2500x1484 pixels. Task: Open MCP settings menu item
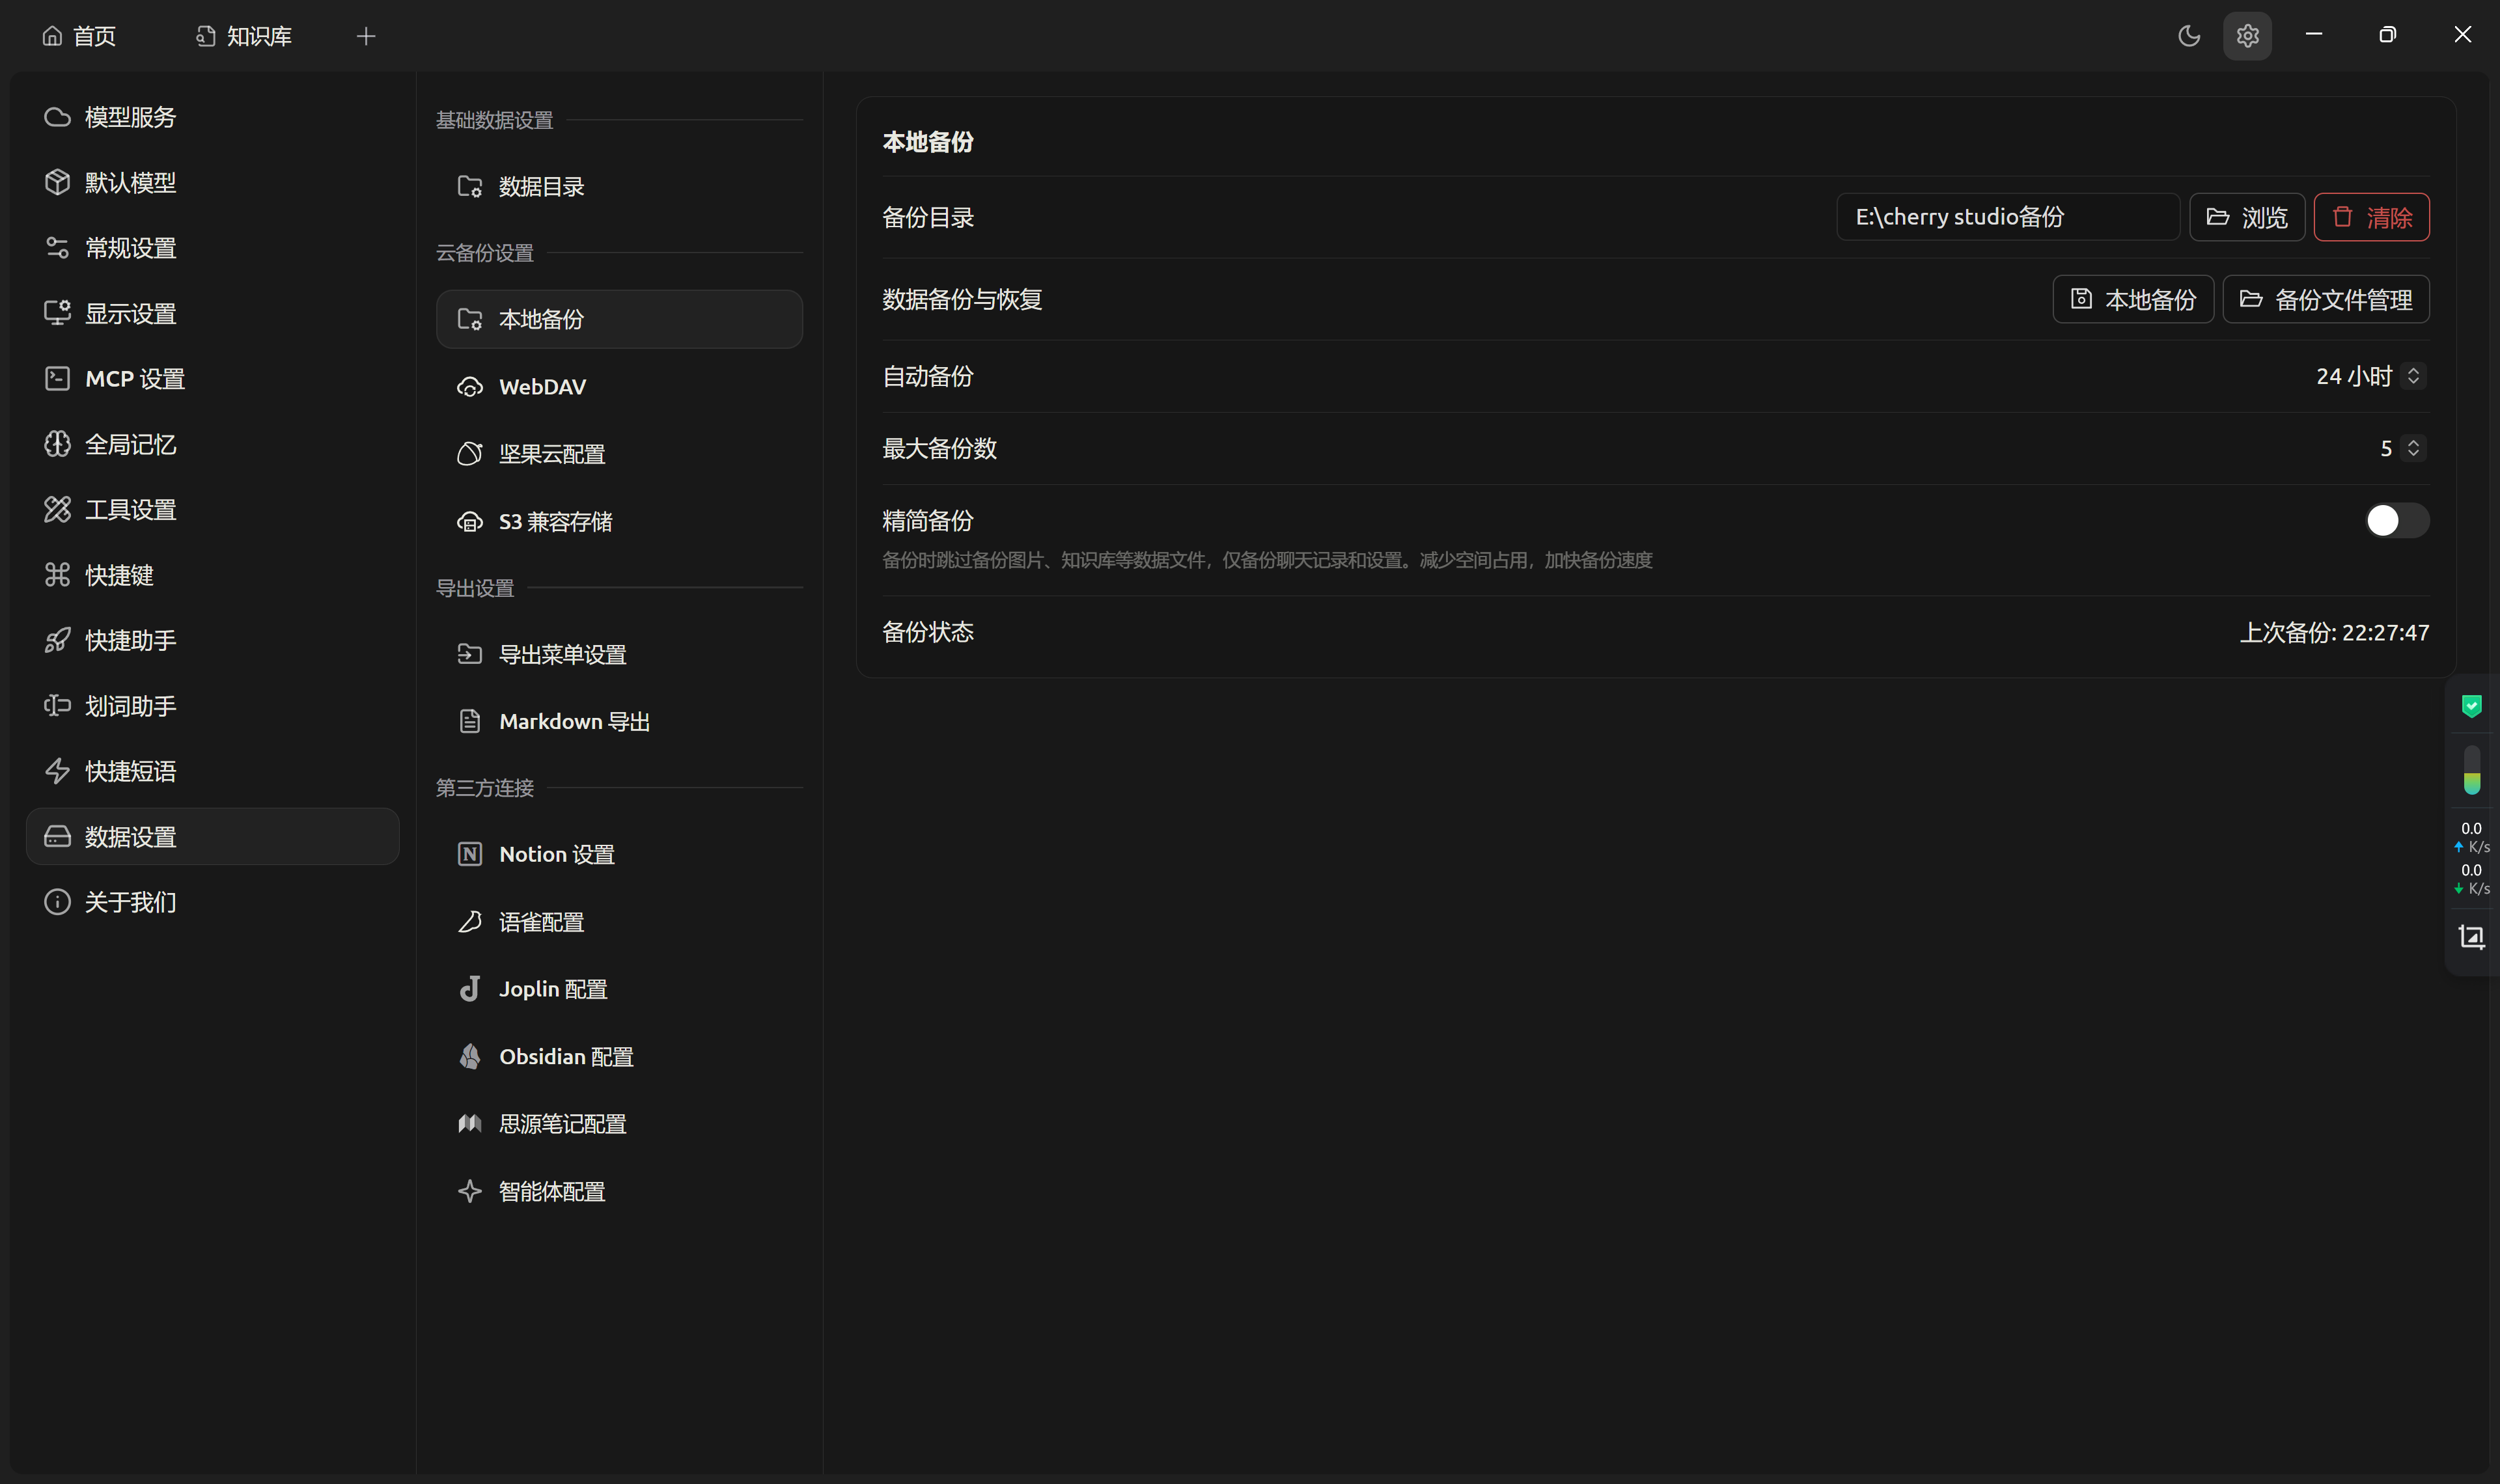click(x=135, y=379)
